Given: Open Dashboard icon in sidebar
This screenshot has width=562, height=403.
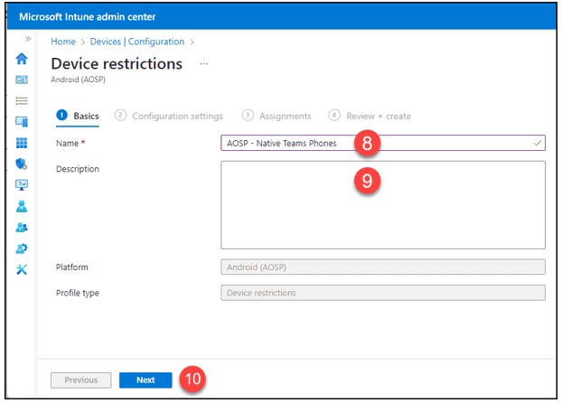Looking at the screenshot, I should click(x=22, y=80).
